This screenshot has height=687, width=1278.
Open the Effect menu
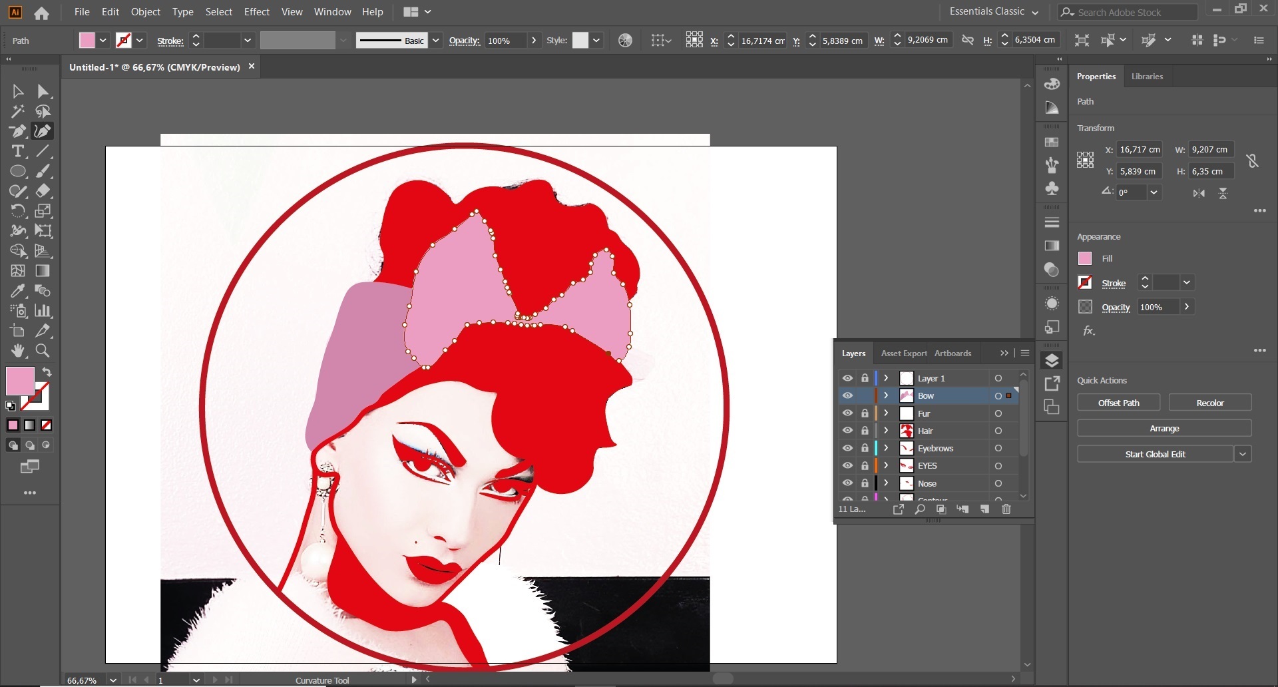pos(256,12)
